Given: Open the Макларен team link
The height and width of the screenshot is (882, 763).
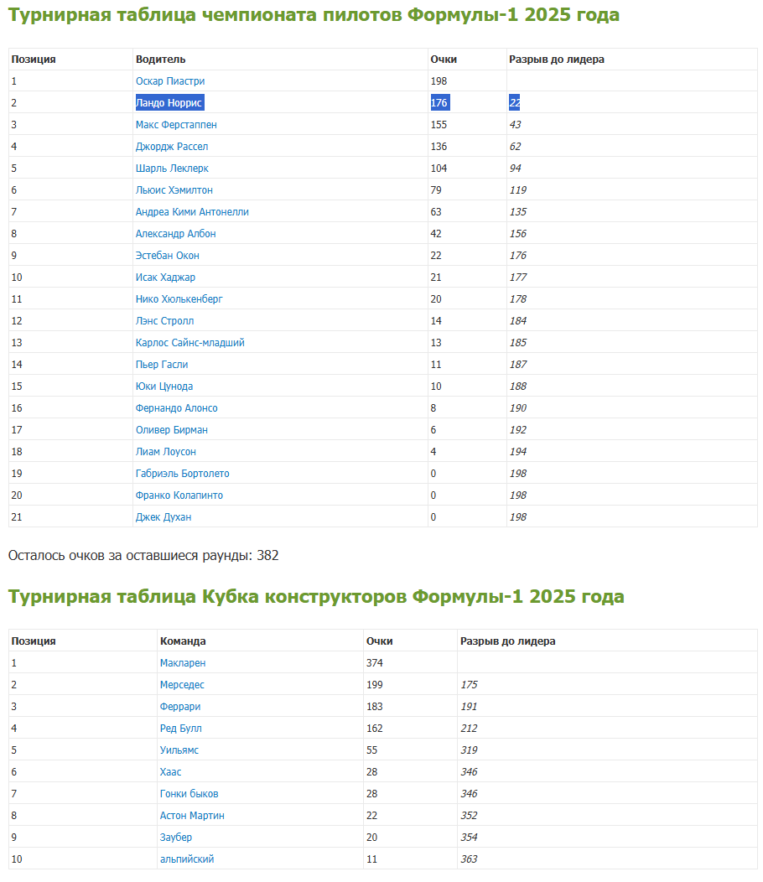Looking at the screenshot, I should (182, 663).
